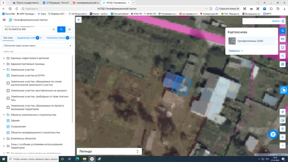Expand Административные границы folder
This screenshot has width=288, height=162.
pyautogui.click(x=4, y=64)
